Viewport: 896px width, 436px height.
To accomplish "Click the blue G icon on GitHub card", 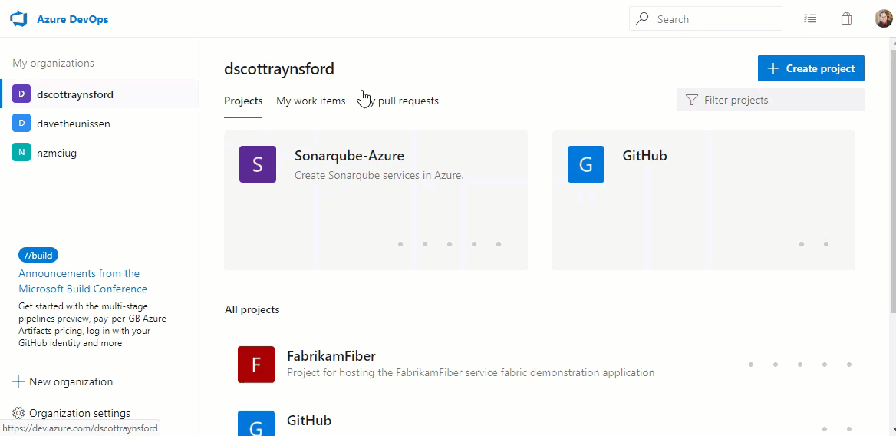I will 586,164.
